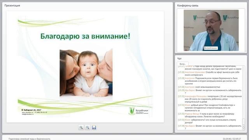Click the 'Презентация' panel header

[x=12, y=5]
